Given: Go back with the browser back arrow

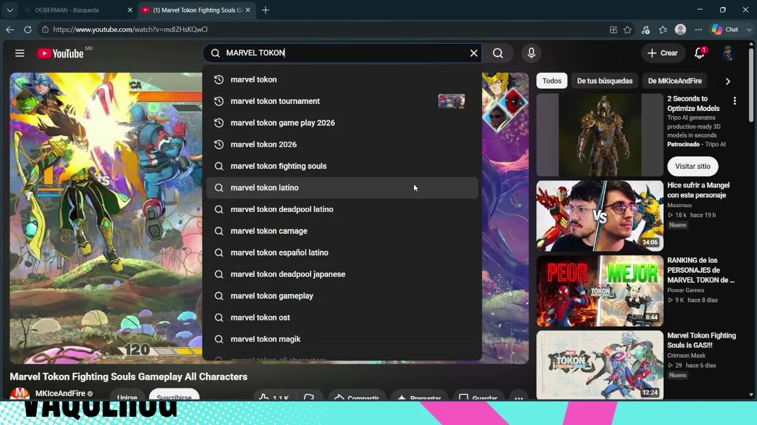Looking at the screenshot, I should coord(10,30).
